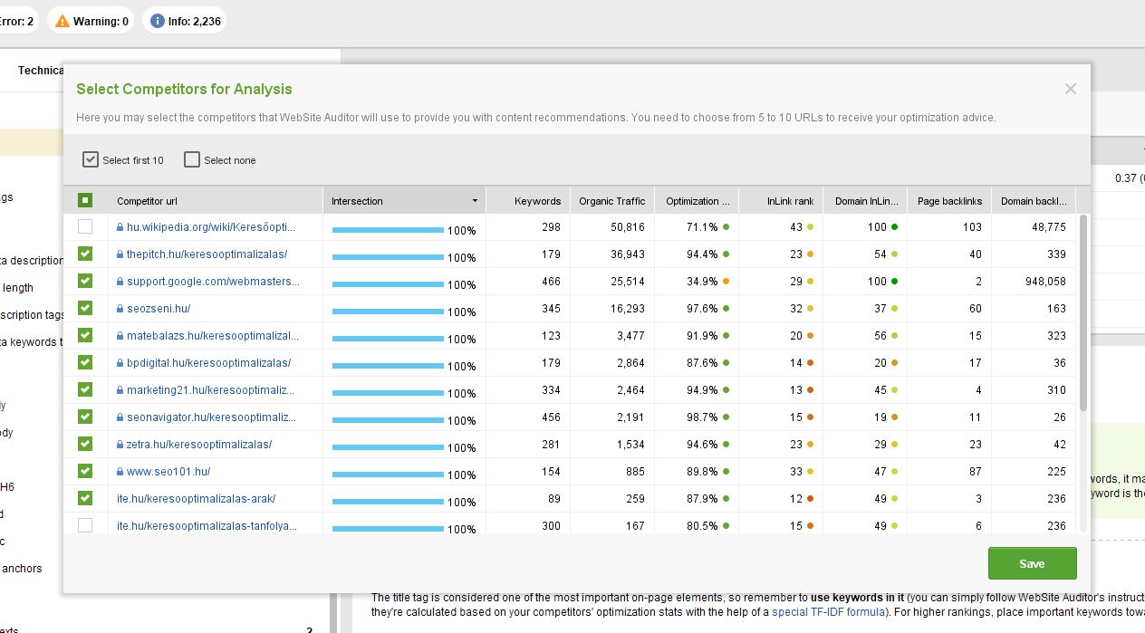This screenshot has width=1145, height=633.
Task: Select organic traffic value 50,816
Action: [x=627, y=227]
